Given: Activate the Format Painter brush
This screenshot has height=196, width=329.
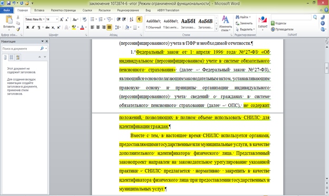Looking at the screenshot, I should 18,29.
